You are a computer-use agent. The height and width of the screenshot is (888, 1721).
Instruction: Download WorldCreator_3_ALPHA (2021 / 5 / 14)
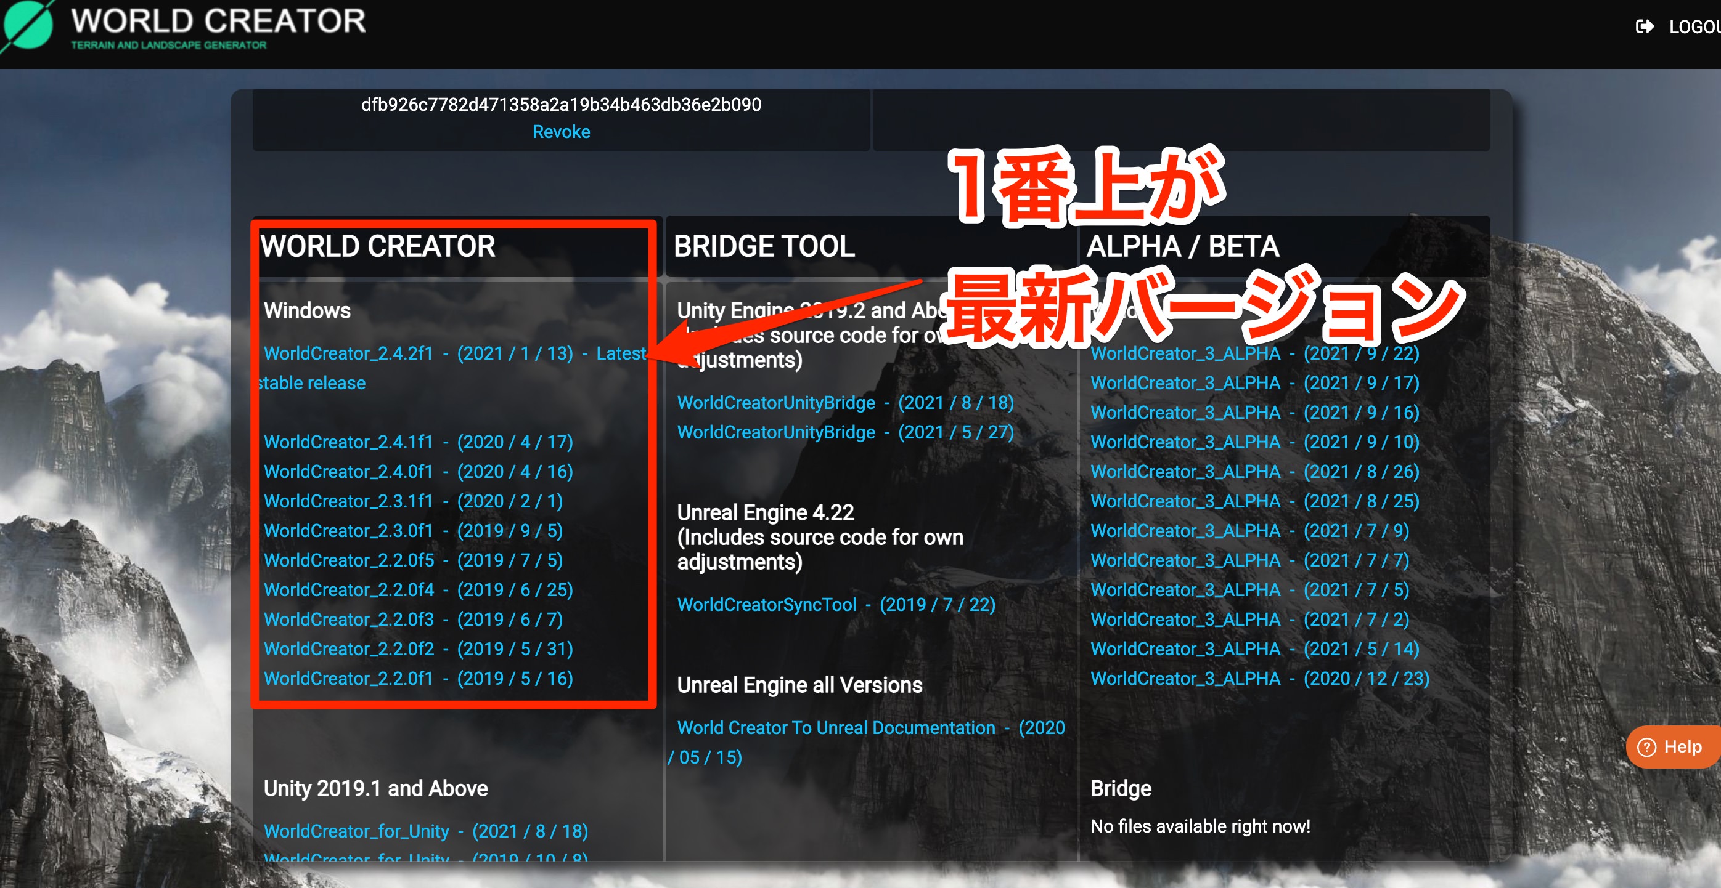[1254, 649]
